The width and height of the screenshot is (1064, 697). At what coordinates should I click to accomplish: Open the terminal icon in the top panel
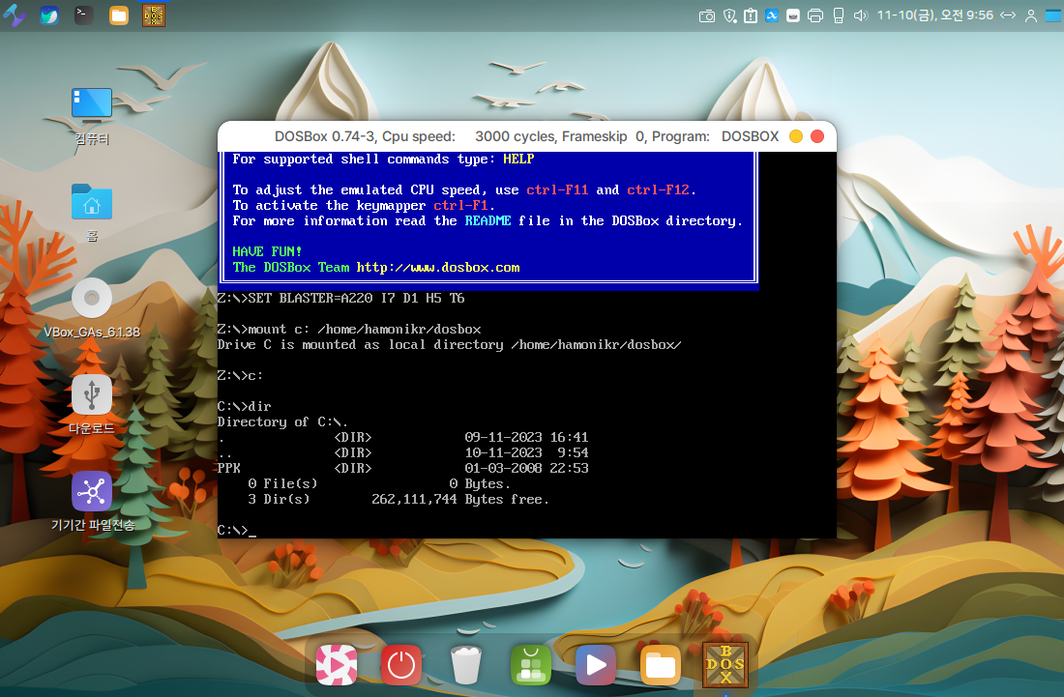click(85, 15)
